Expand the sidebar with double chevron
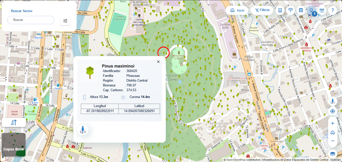342x162 pixels. (3, 157)
